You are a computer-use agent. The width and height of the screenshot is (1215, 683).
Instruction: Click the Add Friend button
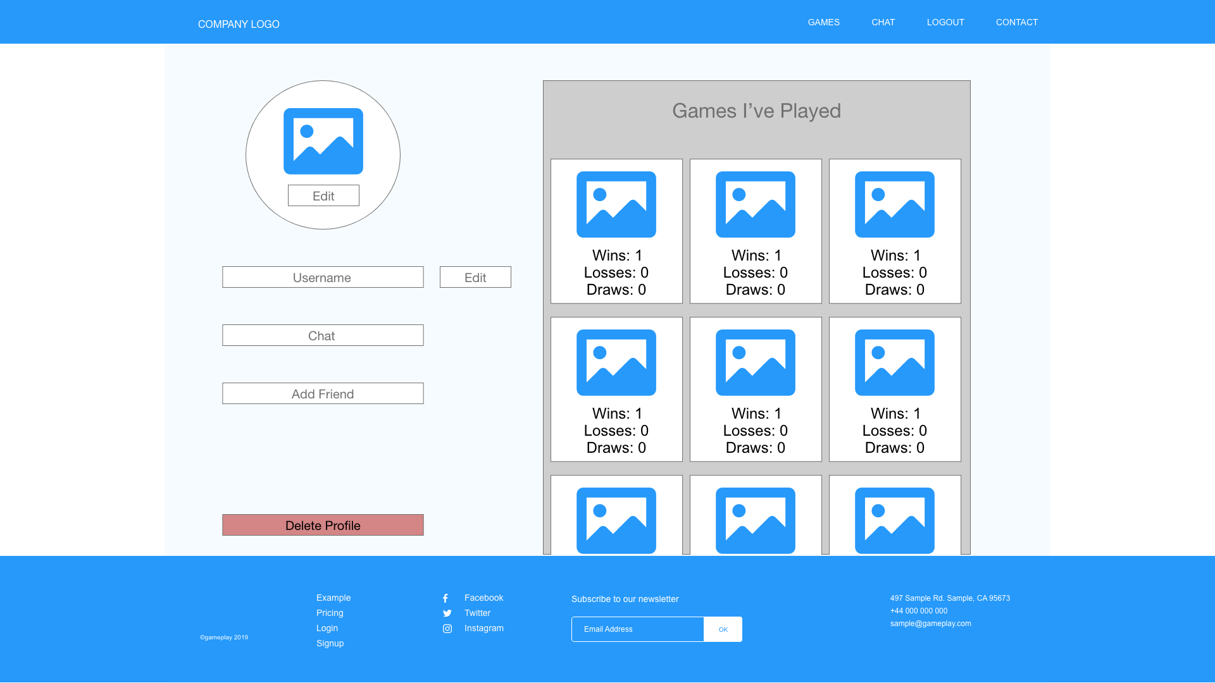point(323,393)
